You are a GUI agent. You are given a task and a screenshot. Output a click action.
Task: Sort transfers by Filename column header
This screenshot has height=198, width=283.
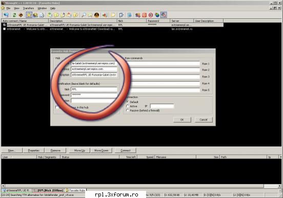coord(175,157)
